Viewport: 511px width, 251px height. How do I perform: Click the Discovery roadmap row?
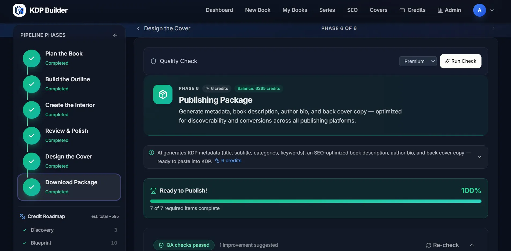pyautogui.click(x=69, y=230)
